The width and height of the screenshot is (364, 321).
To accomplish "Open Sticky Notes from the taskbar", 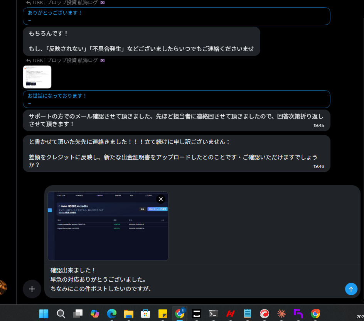I will tap(162, 314).
